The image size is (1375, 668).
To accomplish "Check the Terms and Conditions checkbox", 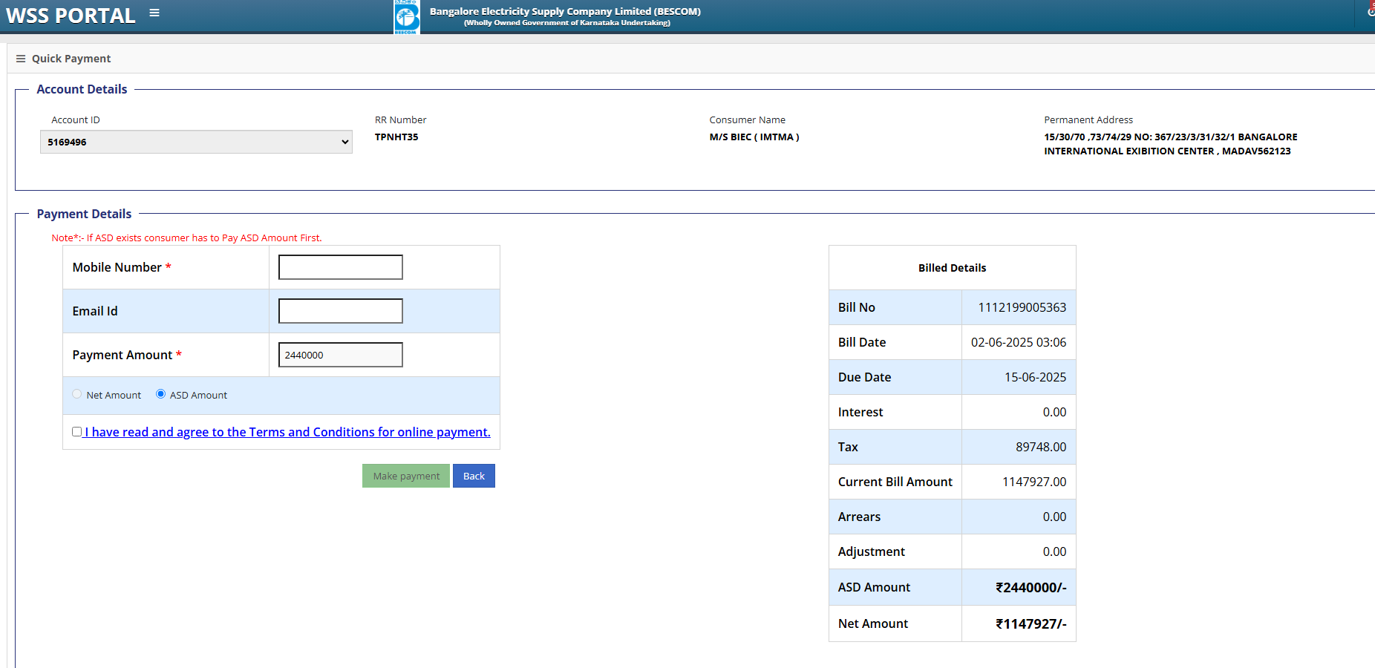I will click(x=76, y=431).
